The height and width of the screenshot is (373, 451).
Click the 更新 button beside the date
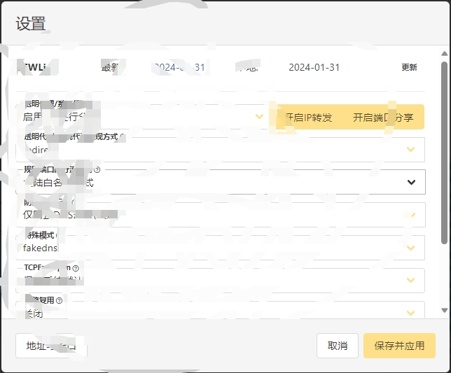coord(409,68)
